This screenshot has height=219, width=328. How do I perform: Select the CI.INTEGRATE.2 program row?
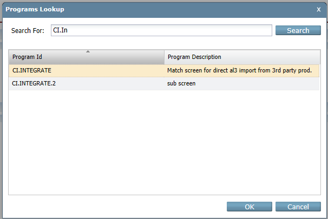pyautogui.click(x=35, y=83)
